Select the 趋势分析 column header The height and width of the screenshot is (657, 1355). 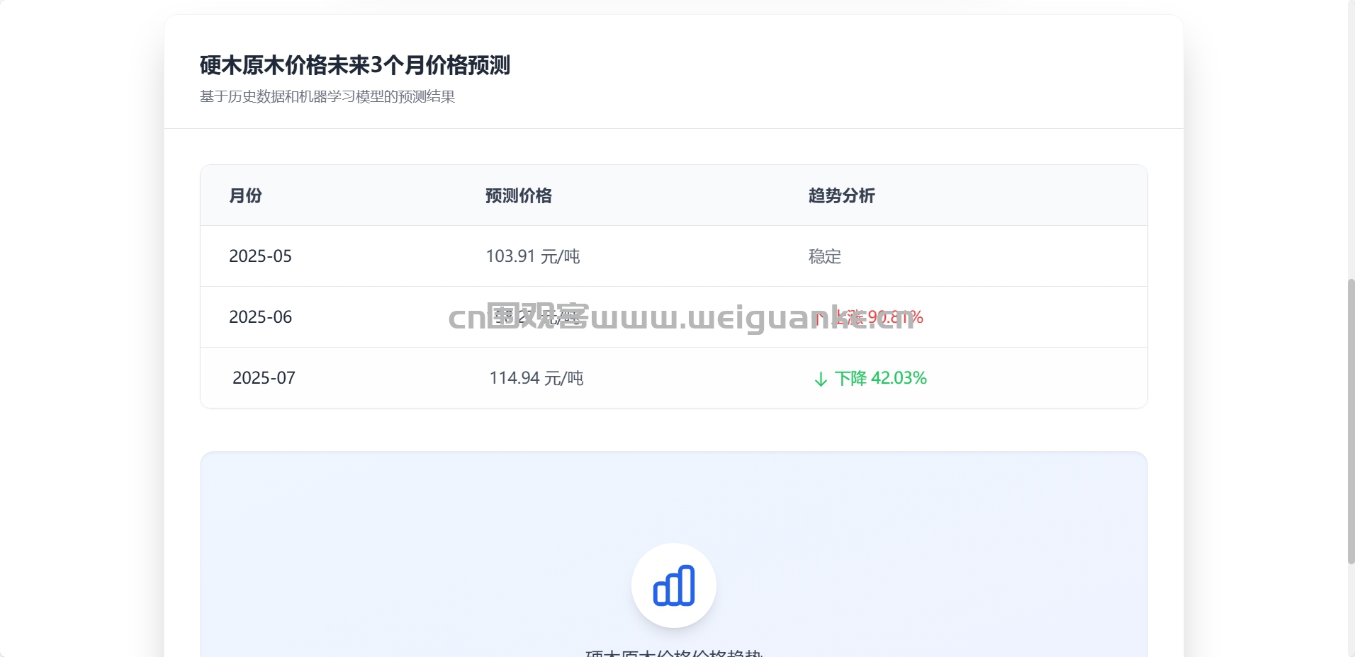click(842, 195)
